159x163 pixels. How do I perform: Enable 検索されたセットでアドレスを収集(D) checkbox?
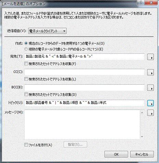(26, 95)
